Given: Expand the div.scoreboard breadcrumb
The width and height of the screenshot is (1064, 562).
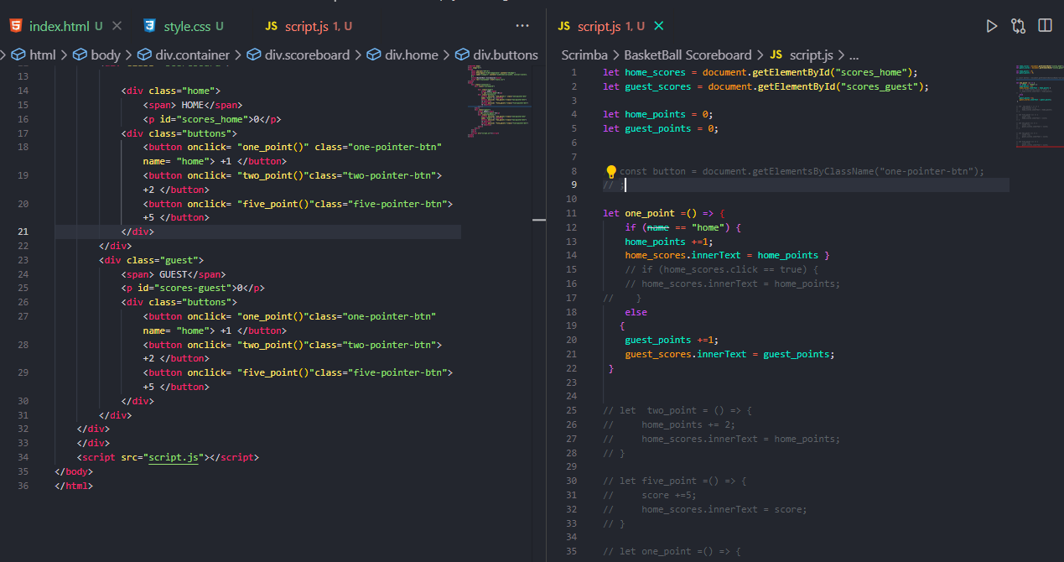Looking at the screenshot, I should (307, 55).
